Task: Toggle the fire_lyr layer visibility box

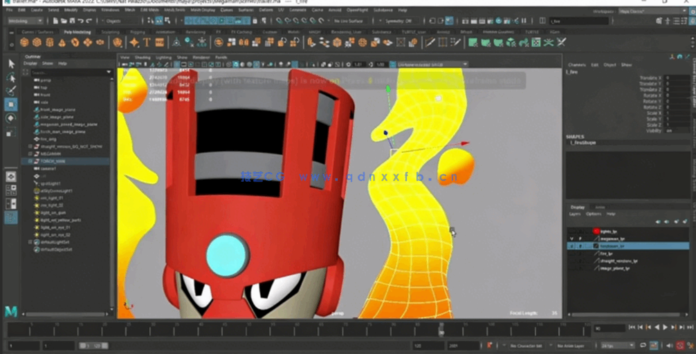Action: click(571, 254)
